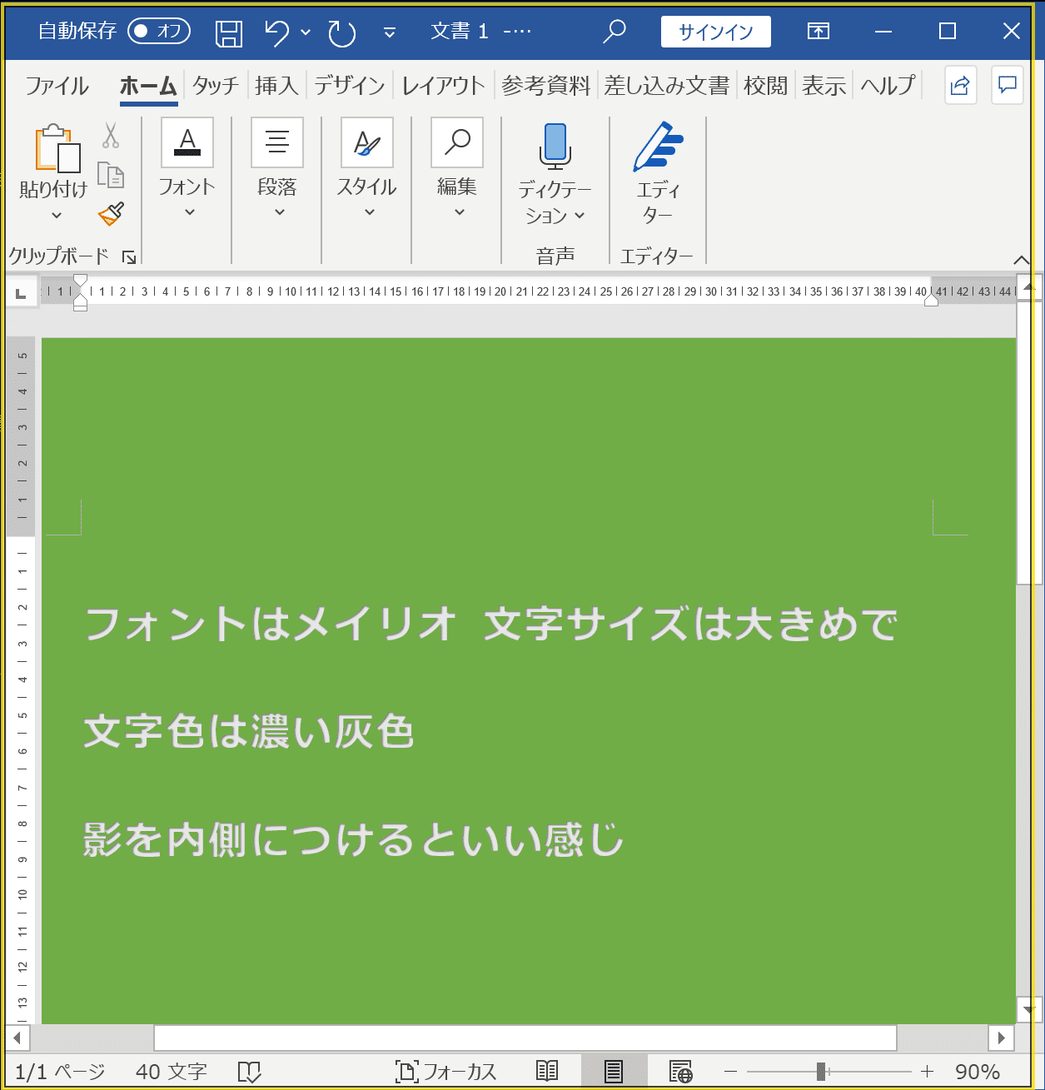Click the zoom out minus button

730,1072
